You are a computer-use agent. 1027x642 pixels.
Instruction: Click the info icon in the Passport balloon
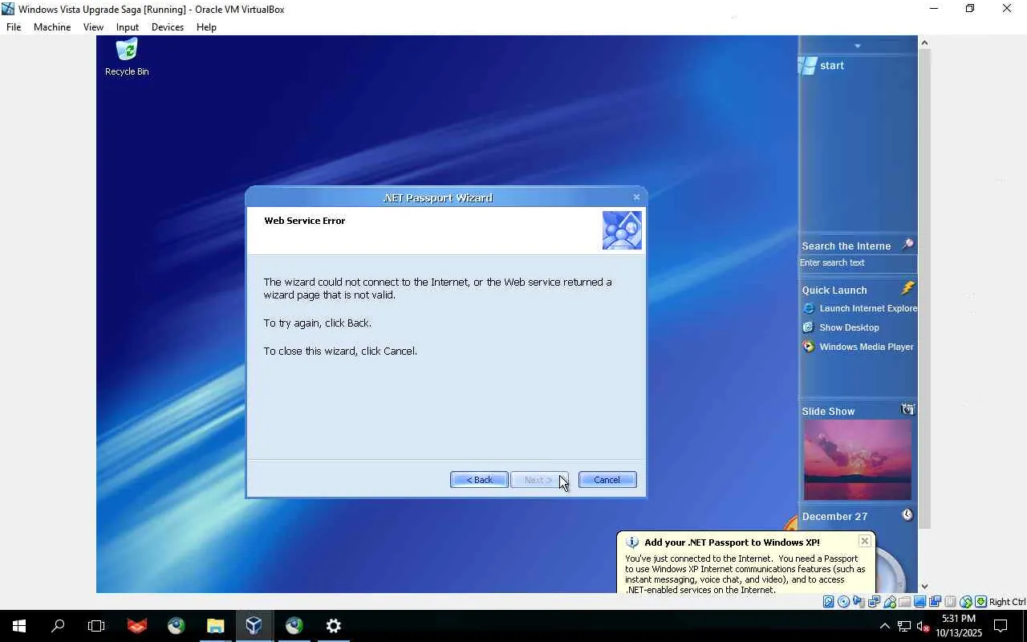(x=632, y=542)
